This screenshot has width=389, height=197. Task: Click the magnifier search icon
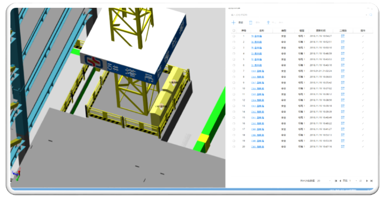tap(371, 15)
